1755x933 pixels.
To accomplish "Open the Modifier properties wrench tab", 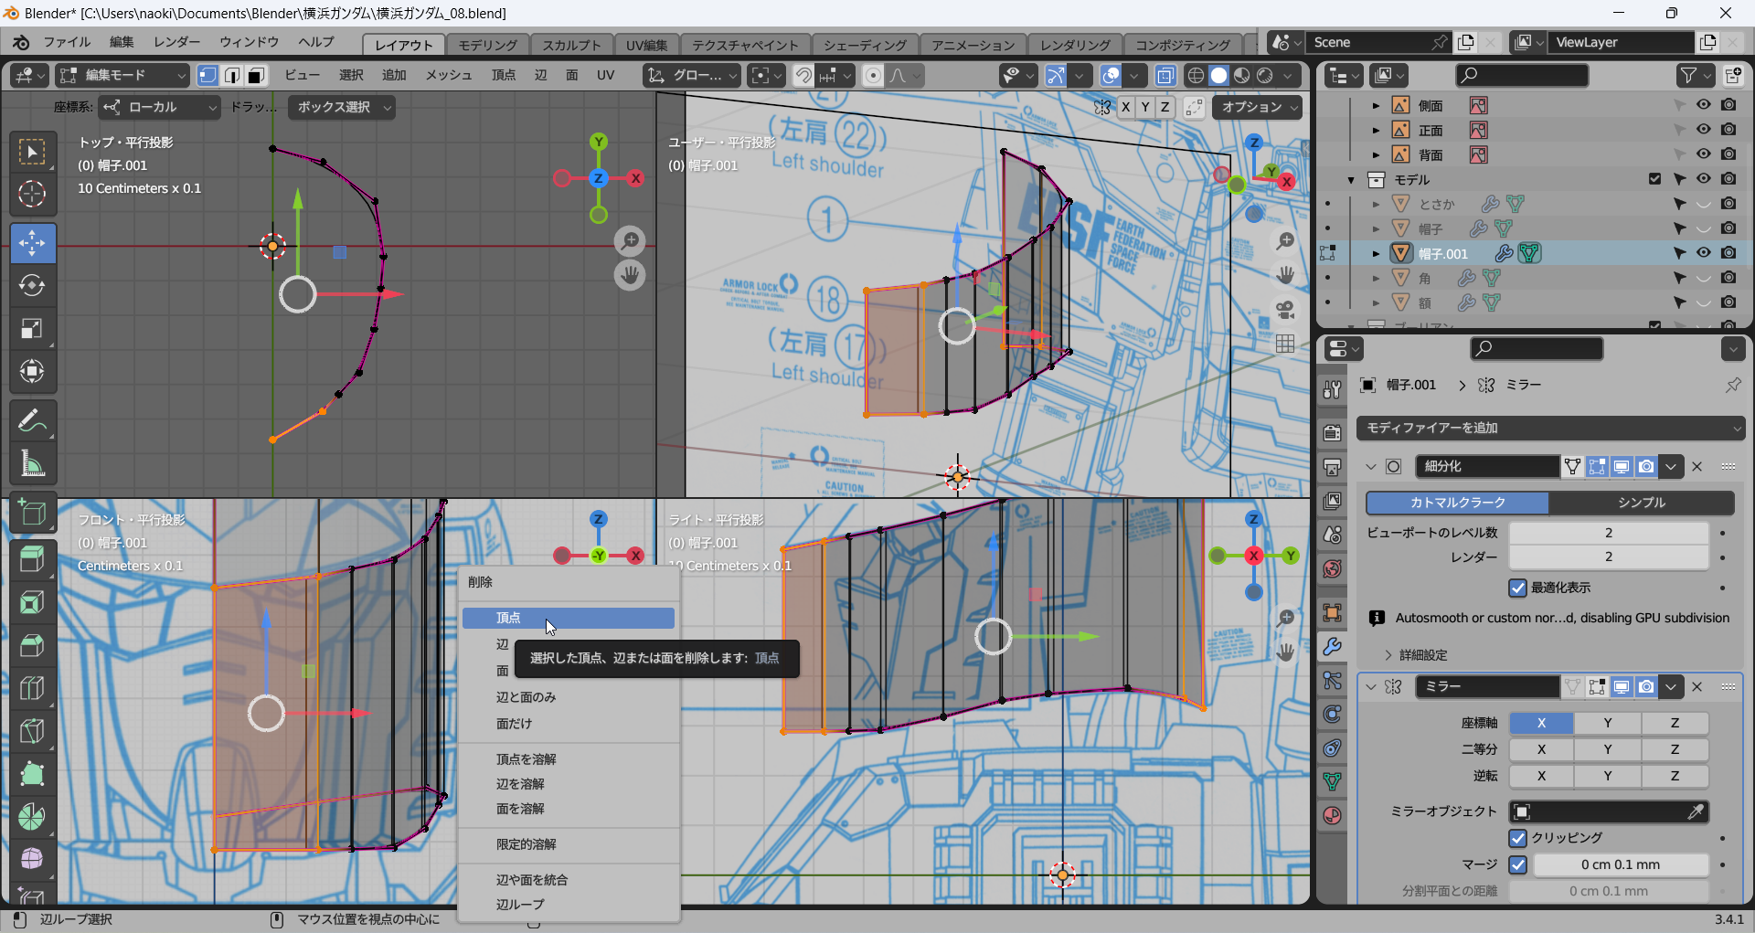I will (x=1333, y=647).
